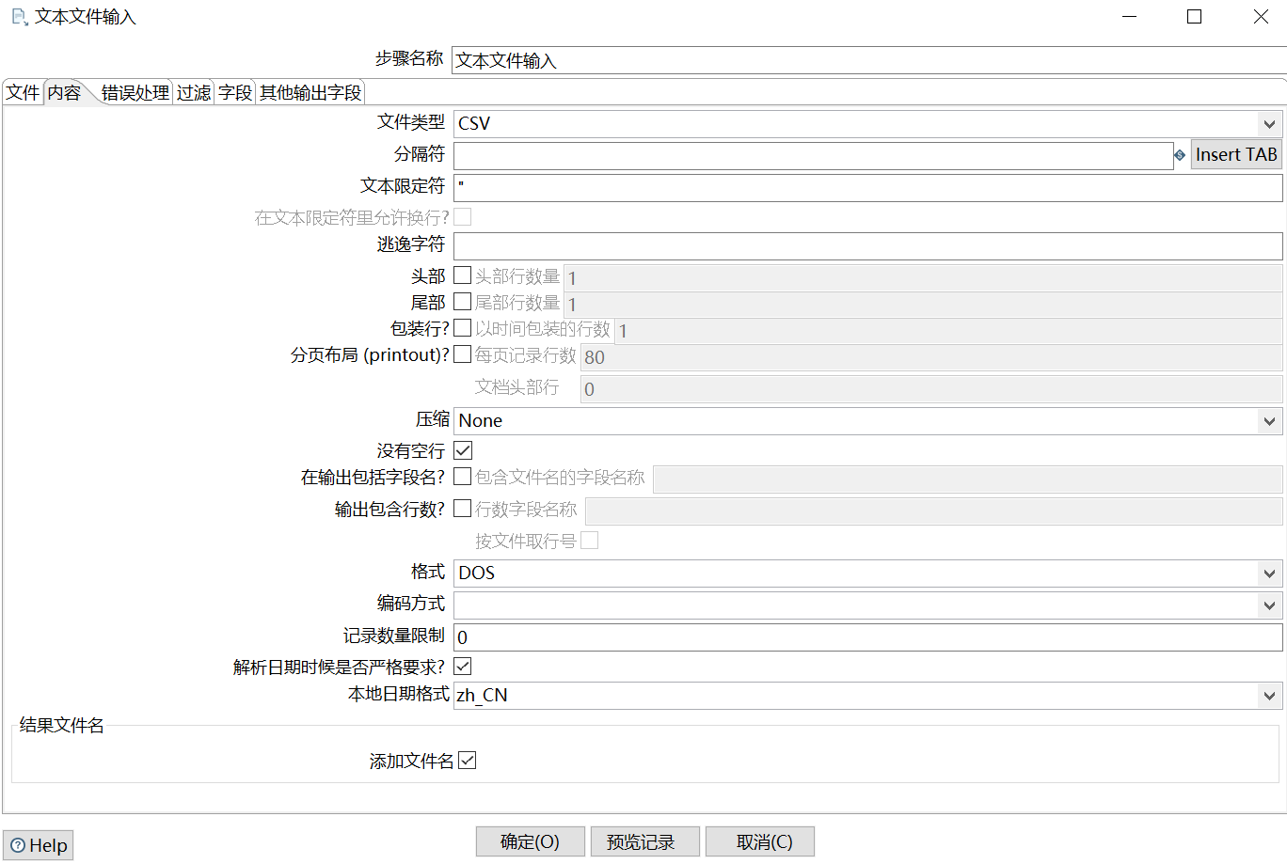The width and height of the screenshot is (1287, 864).
Task: Open the 压缩 None dropdown
Action: pyautogui.click(x=1269, y=421)
